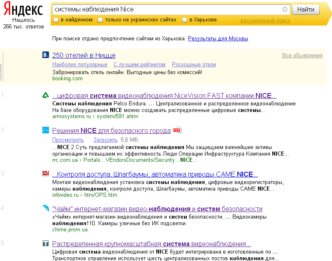The image size is (332, 261).
Task: Click the green booking.com URL
Action: click(x=67, y=78)
